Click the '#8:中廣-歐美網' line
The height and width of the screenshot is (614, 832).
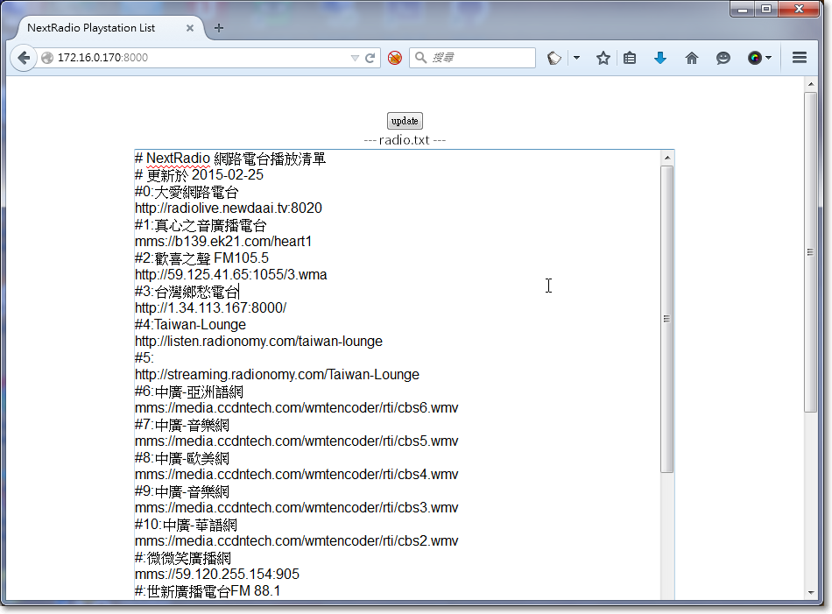182,458
